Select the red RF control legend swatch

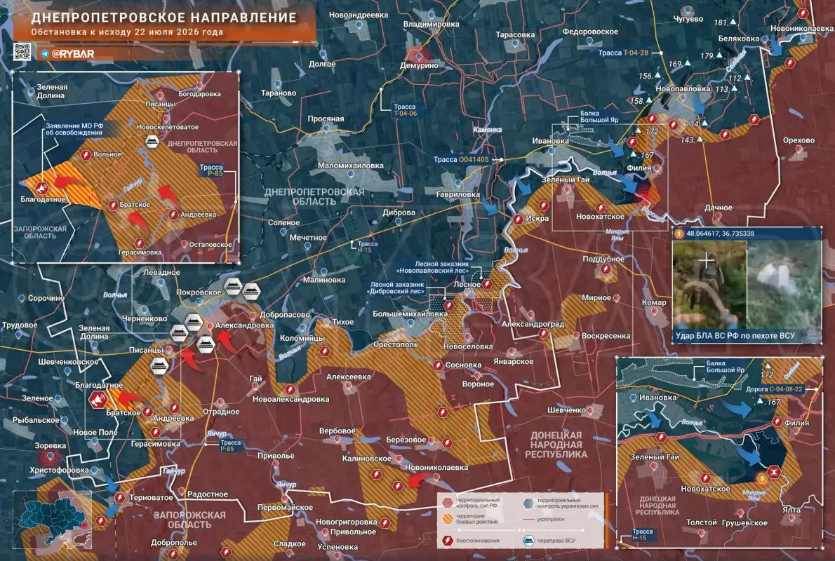pos(448,503)
